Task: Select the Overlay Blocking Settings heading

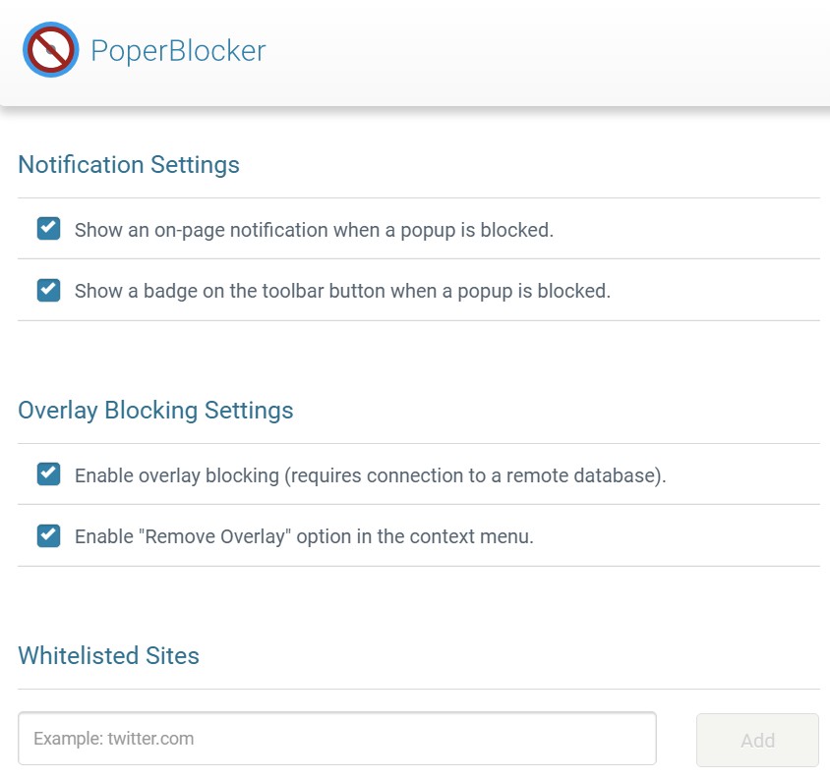Action: click(x=155, y=410)
